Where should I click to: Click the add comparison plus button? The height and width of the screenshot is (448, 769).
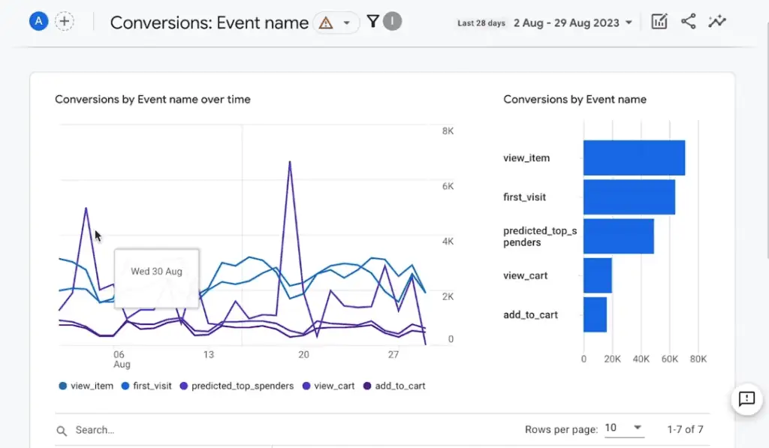tap(65, 21)
